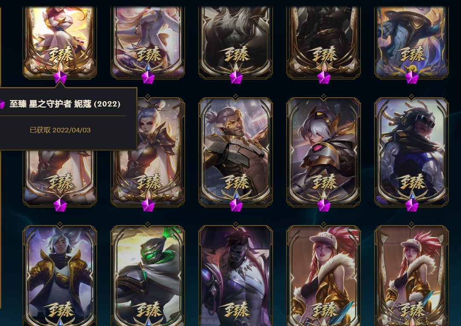Click purple gem below smiling armored Sylas card

click(236, 205)
